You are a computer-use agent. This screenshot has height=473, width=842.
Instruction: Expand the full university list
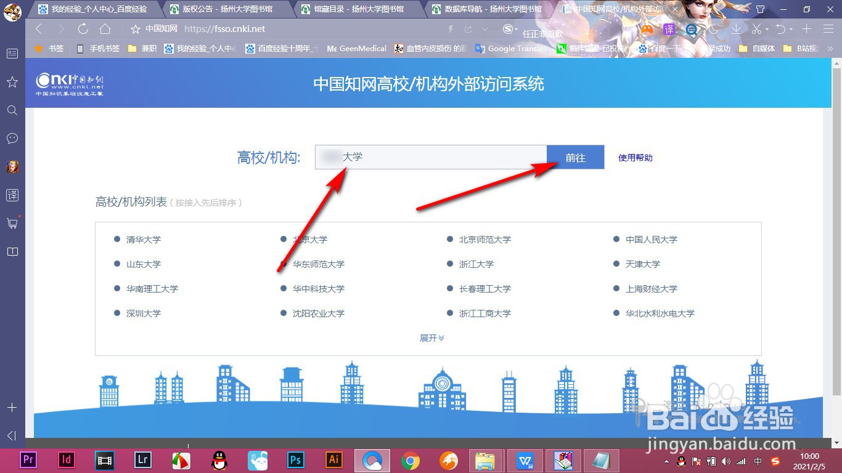click(432, 338)
